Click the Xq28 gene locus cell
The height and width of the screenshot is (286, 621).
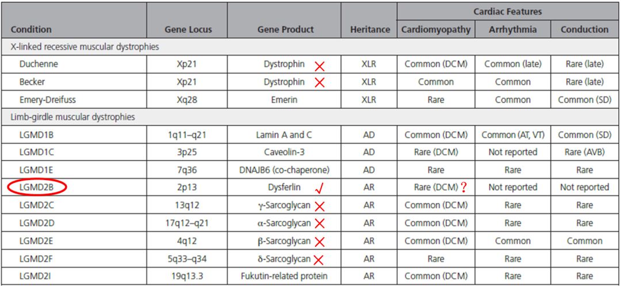[188, 100]
